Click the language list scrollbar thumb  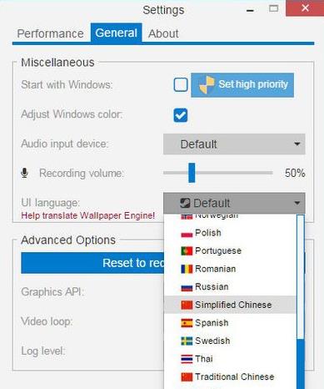point(301,364)
